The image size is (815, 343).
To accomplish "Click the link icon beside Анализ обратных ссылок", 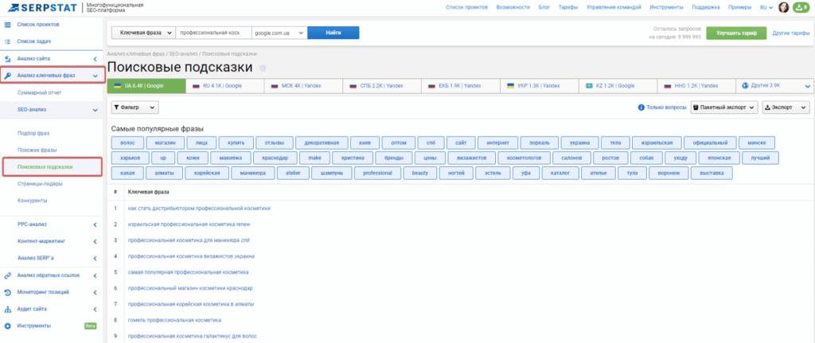I will [7, 275].
